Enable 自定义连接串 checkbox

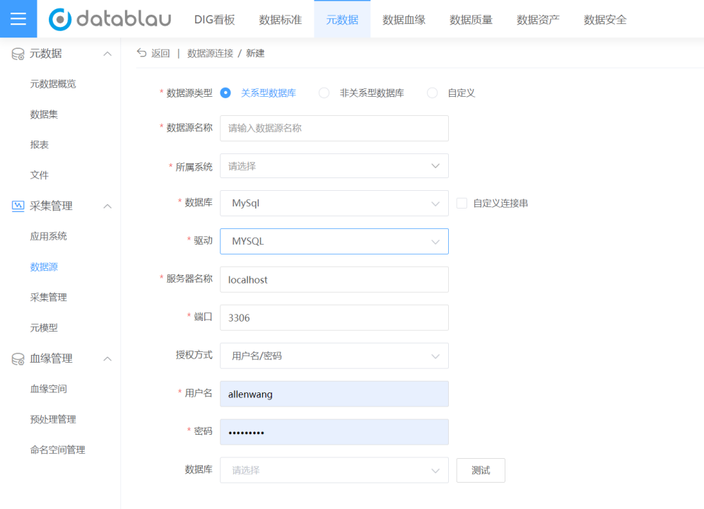[462, 203]
